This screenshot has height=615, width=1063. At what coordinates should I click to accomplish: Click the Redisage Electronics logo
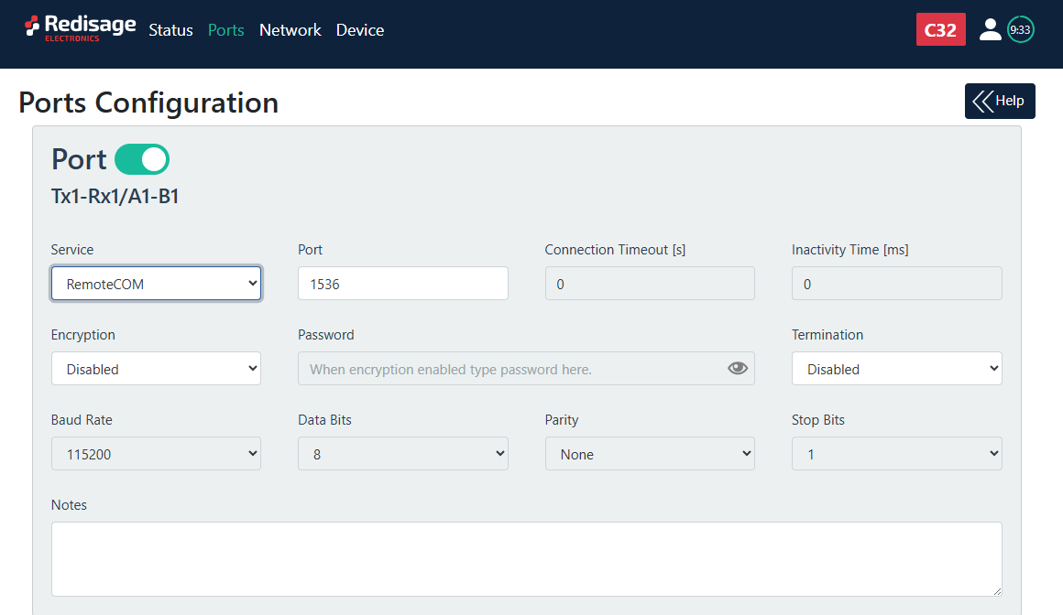[80, 28]
